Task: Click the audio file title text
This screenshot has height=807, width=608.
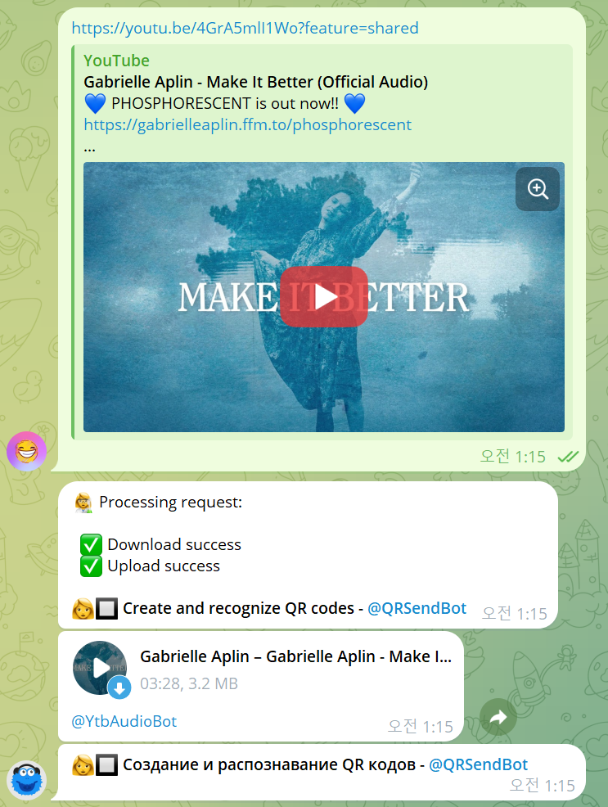Action: point(295,656)
